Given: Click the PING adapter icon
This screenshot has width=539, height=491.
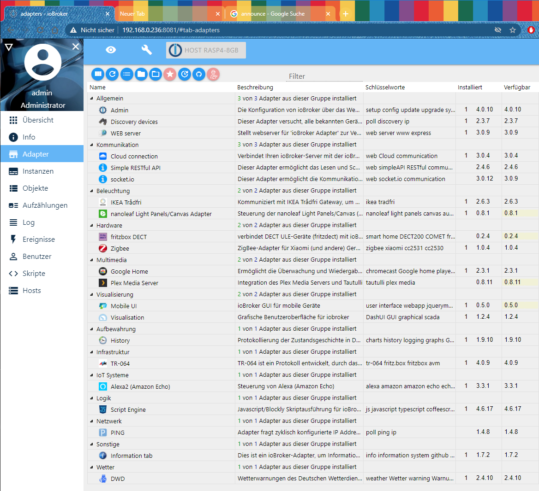Looking at the screenshot, I should pyautogui.click(x=103, y=433).
